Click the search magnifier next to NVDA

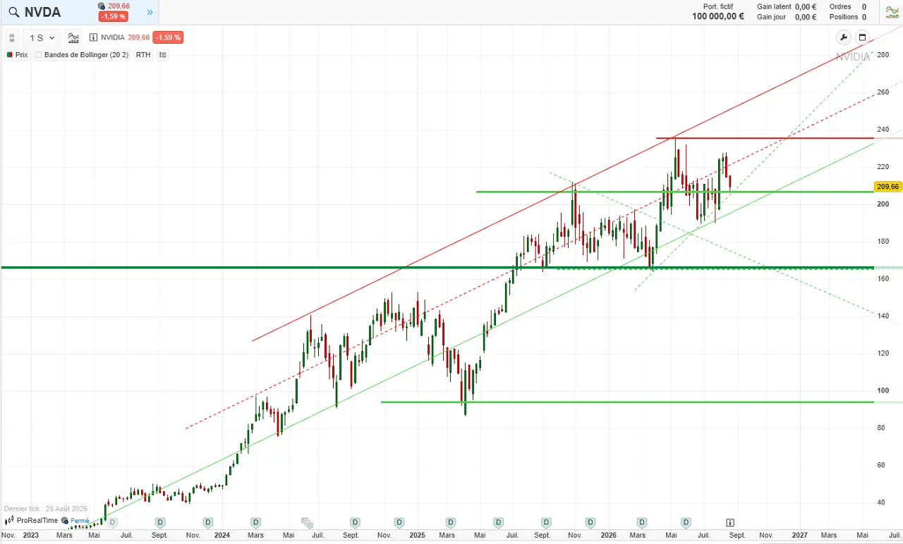13,12
